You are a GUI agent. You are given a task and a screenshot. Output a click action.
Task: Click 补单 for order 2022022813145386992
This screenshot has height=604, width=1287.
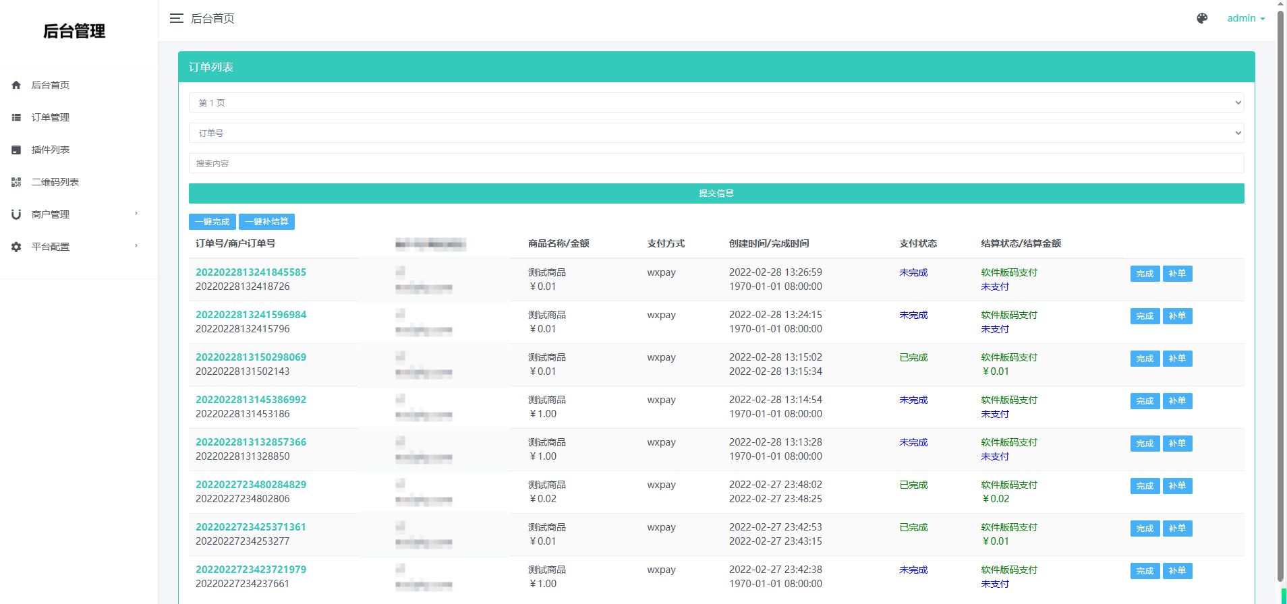point(1177,401)
